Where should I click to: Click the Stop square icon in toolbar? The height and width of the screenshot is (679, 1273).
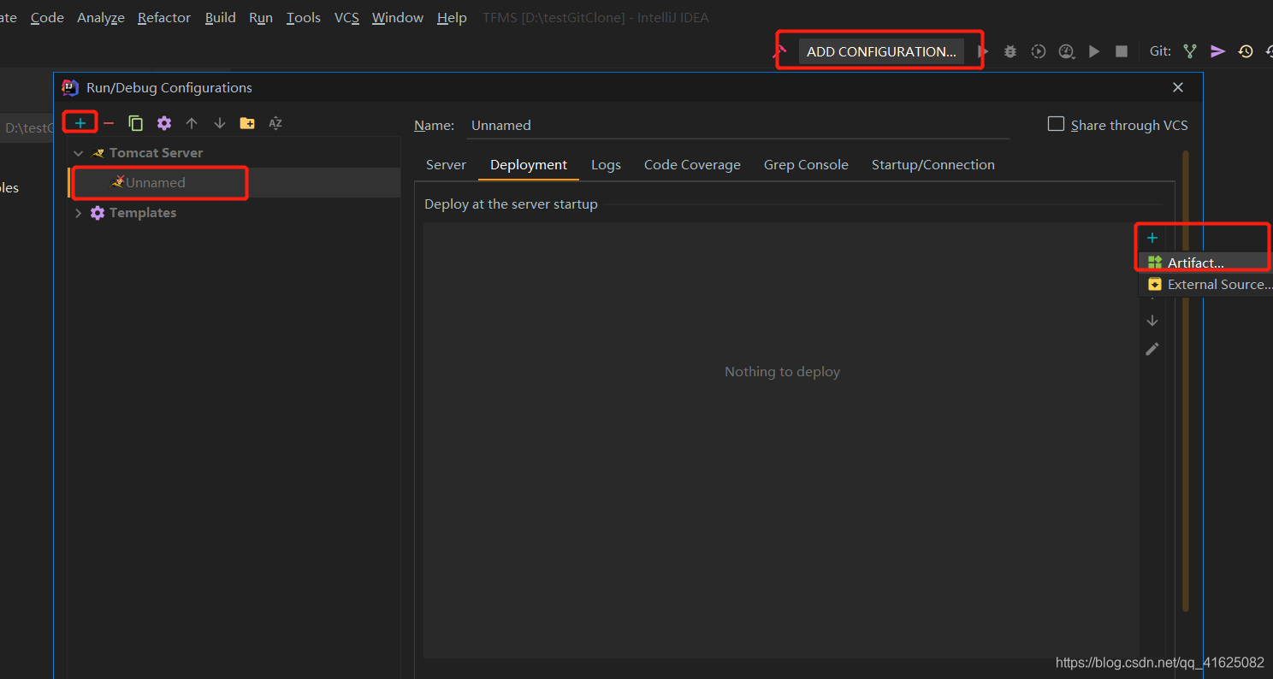coord(1122,51)
